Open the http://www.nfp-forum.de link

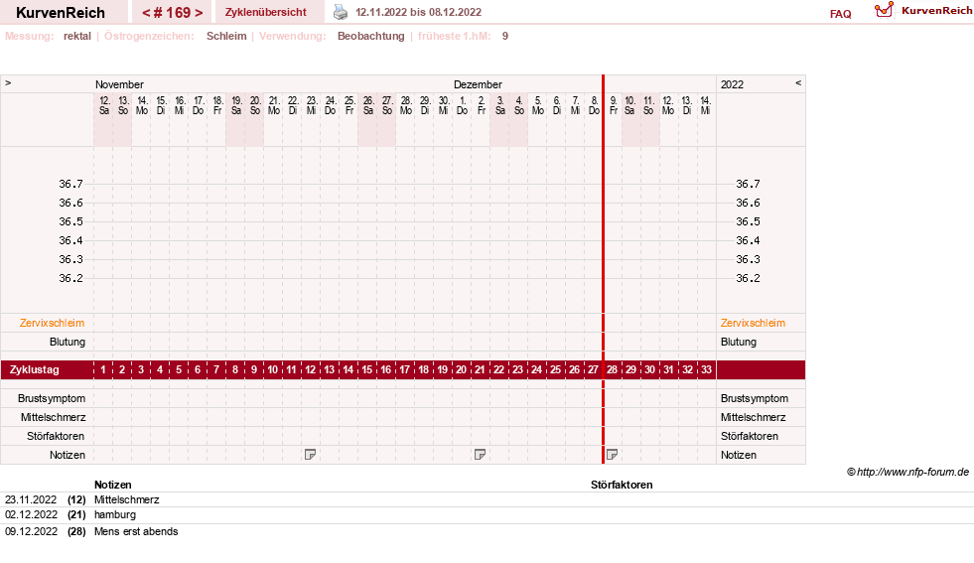912,472
